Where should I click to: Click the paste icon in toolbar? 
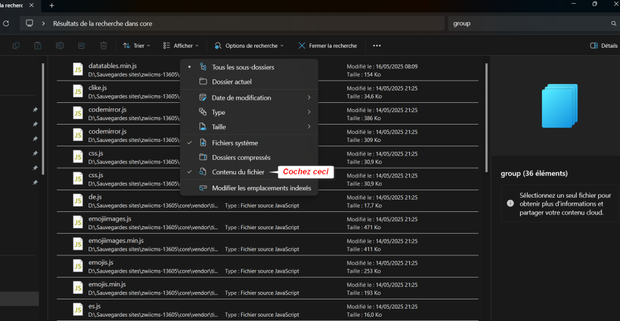pyautogui.click(x=38, y=46)
